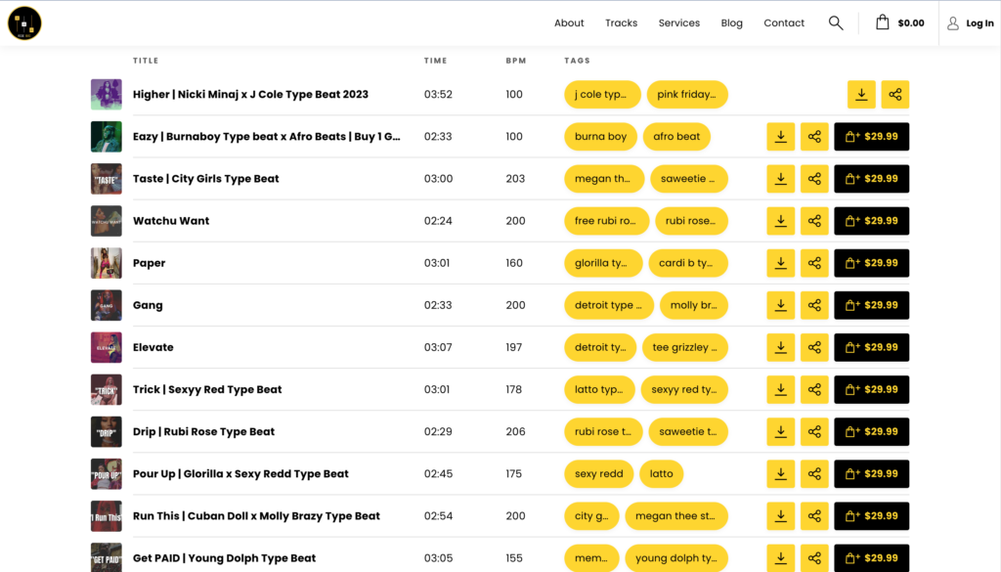Click the shopping cart icon showing $0.00
The width and height of the screenshot is (1001, 572).
tap(898, 22)
